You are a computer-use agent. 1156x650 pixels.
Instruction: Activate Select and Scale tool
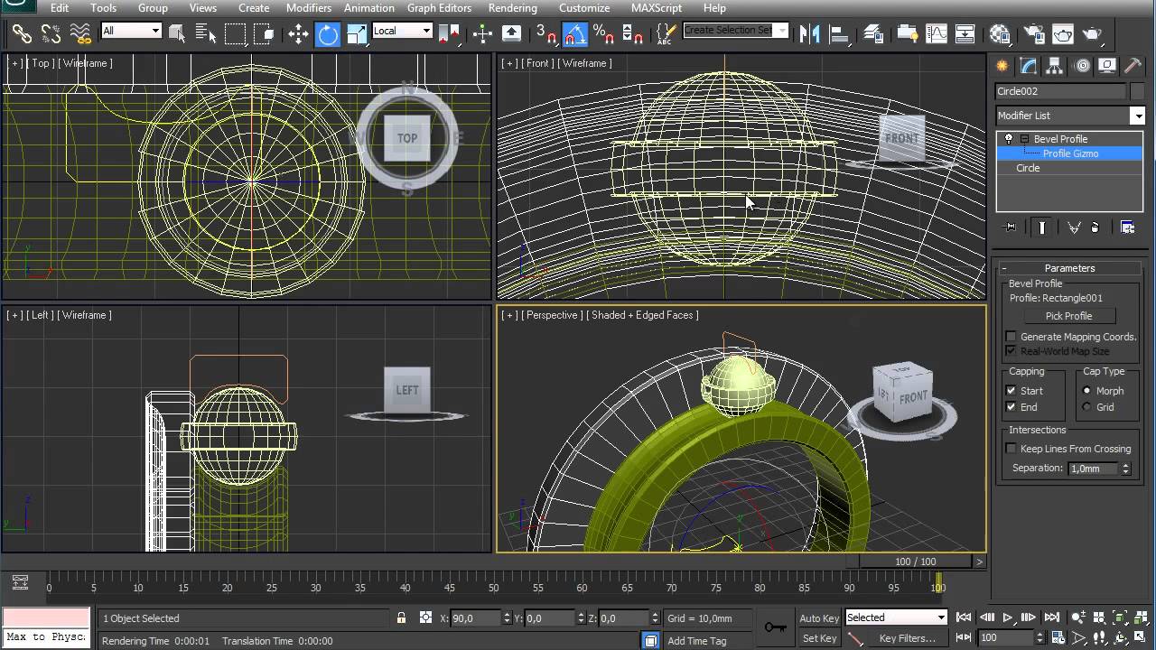pos(357,34)
